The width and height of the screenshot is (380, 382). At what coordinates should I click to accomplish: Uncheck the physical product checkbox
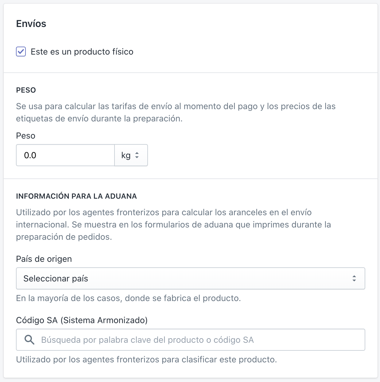(x=21, y=52)
